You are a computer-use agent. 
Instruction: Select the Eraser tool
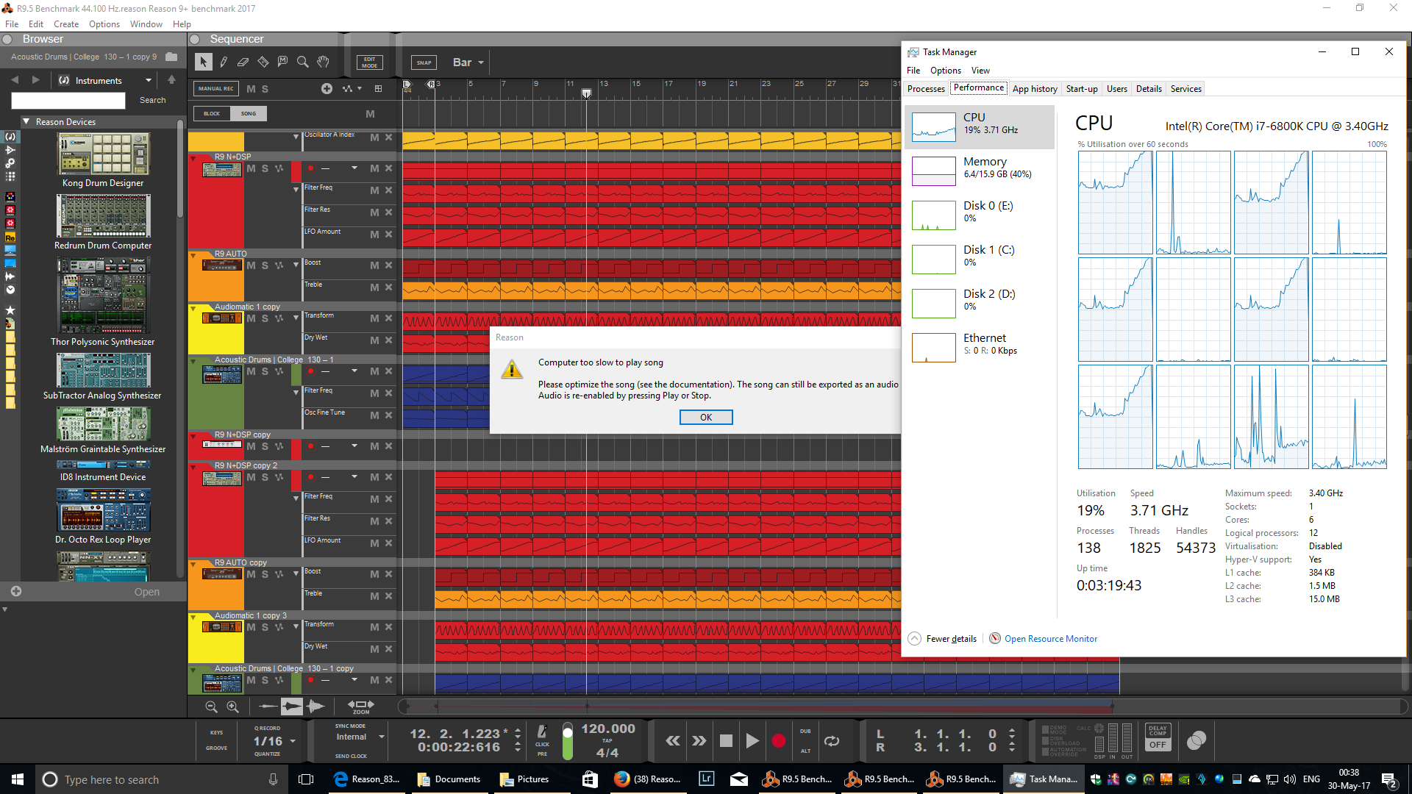click(x=243, y=62)
